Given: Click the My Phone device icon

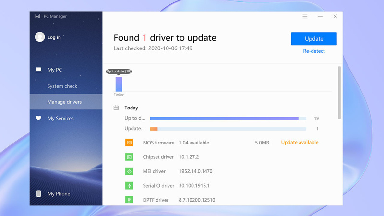Looking at the screenshot, I should point(38,193).
